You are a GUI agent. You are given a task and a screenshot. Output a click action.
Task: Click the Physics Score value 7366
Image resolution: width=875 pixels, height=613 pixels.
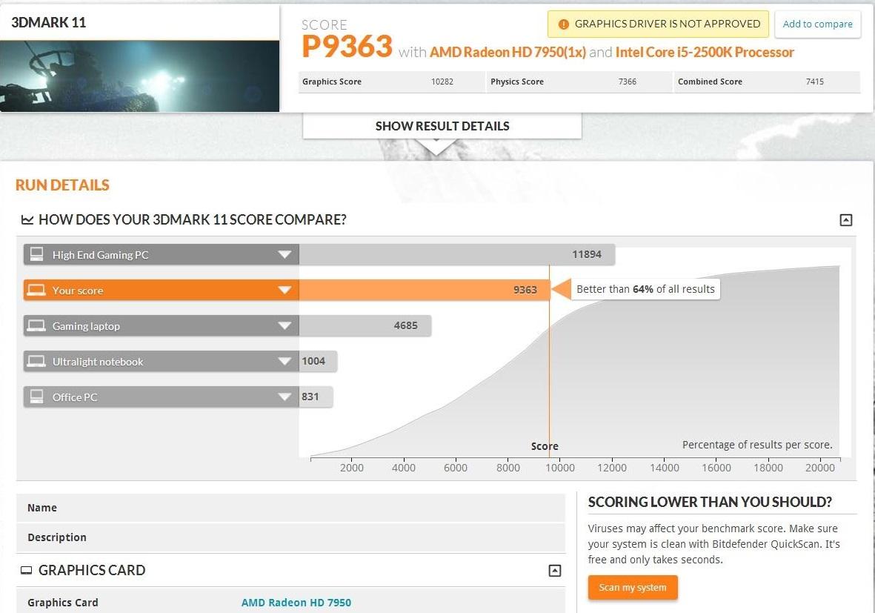pos(628,82)
